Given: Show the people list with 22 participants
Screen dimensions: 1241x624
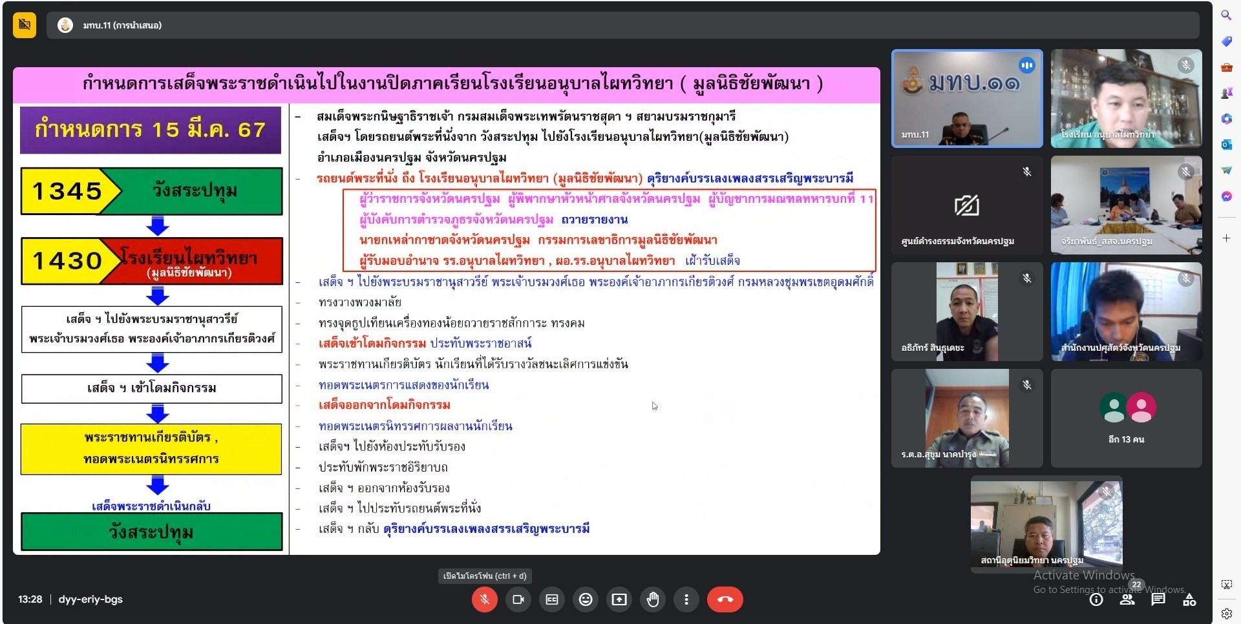Looking at the screenshot, I should coord(1127,600).
